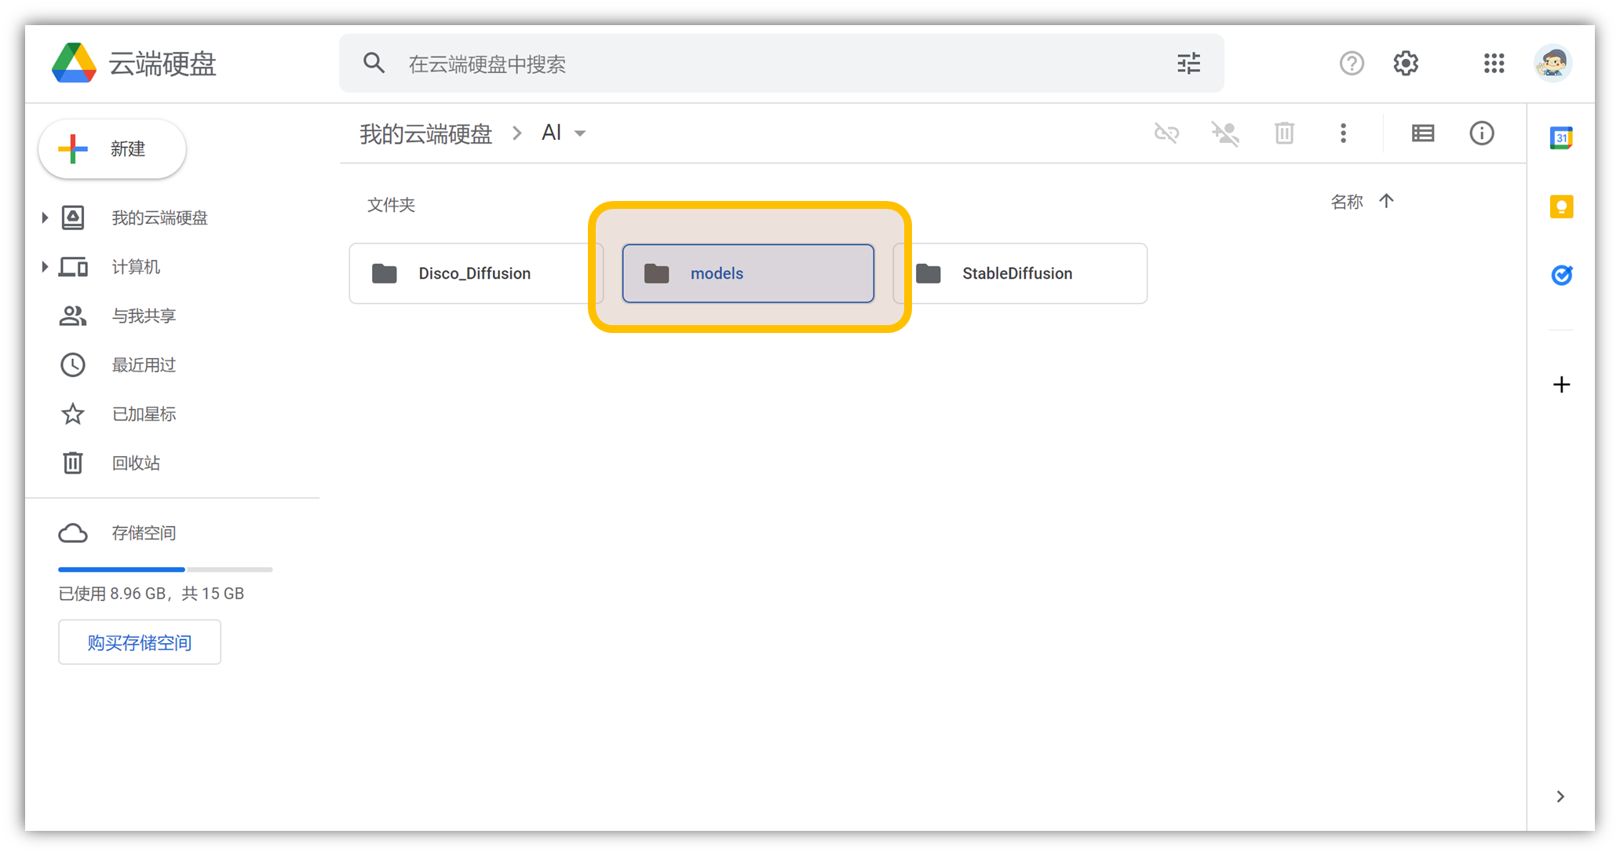Click the 云端硬盘 title text
The height and width of the screenshot is (856, 1620).
coord(162,64)
